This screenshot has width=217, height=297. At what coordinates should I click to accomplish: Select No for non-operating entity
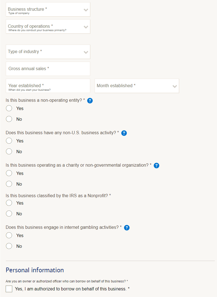(9, 119)
